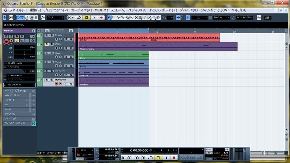Screen dimensions: 290x163
Task: Open 編集(E) menu
Action: 35,10
